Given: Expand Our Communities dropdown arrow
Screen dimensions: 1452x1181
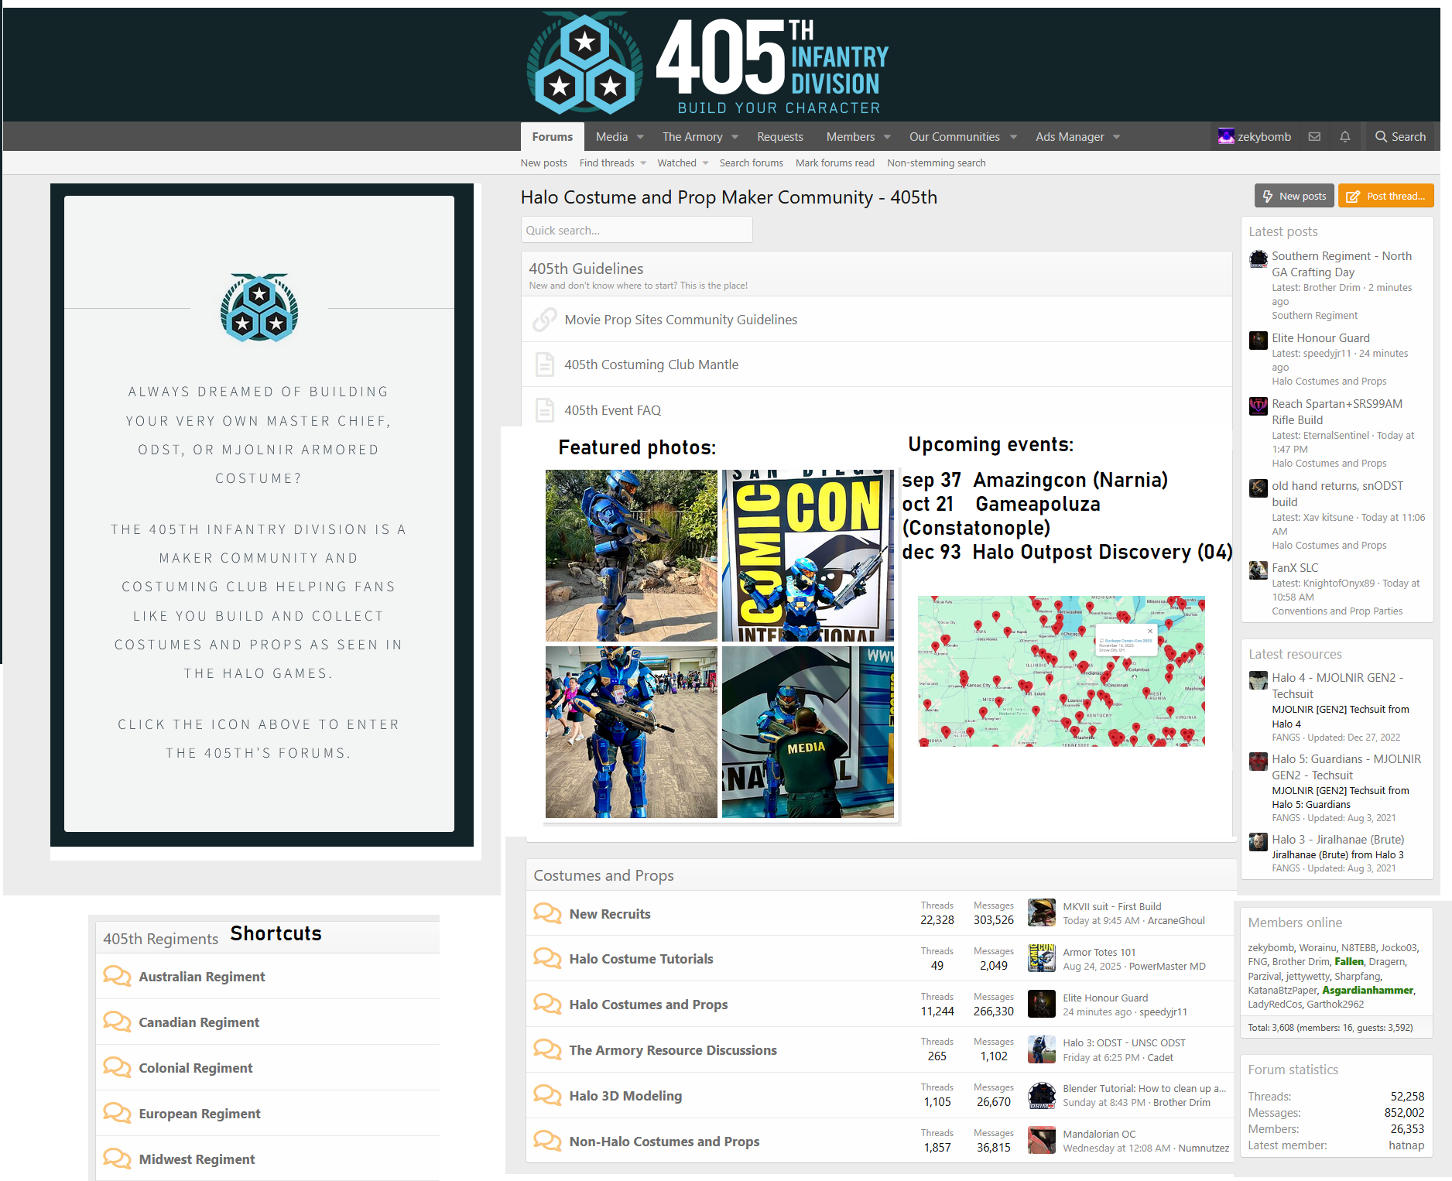Looking at the screenshot, I should click(1013, 137).
